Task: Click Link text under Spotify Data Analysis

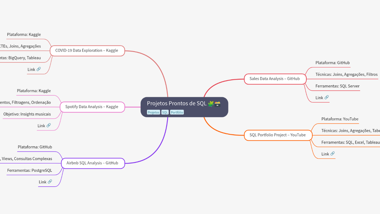Action: pos(41,126)
